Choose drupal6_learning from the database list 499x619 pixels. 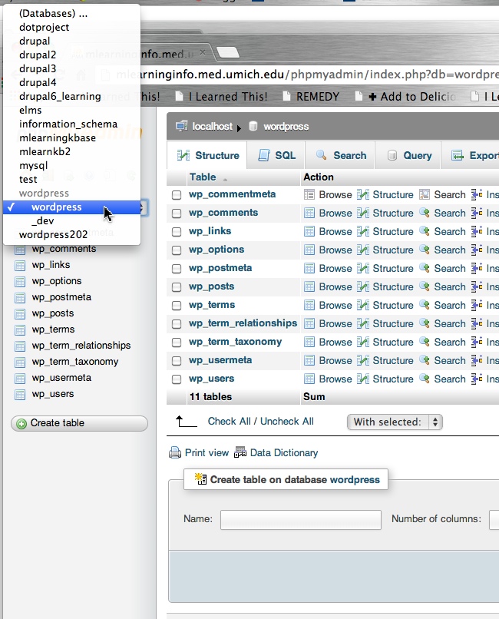[x=60, y=96]
